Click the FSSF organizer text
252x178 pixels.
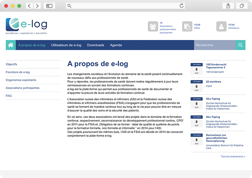point(209,86)
